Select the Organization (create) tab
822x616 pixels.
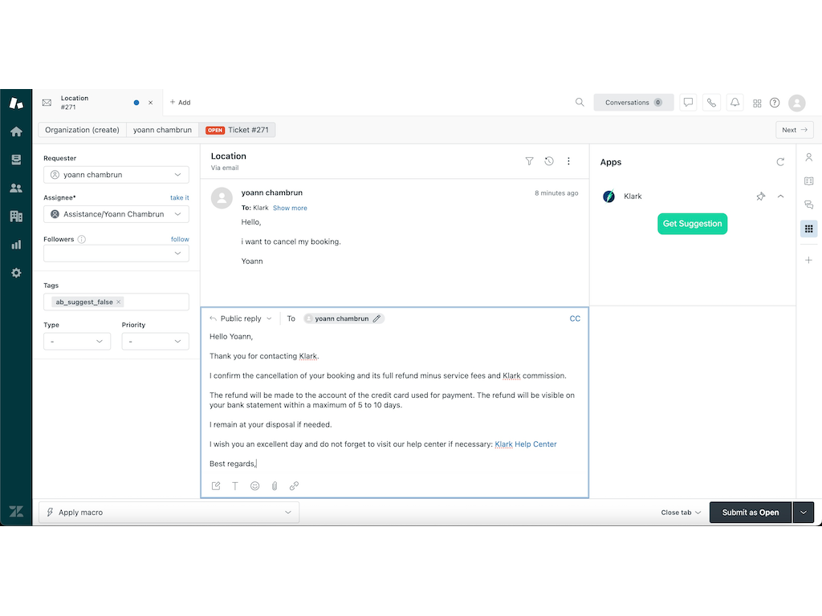point(82,130)
